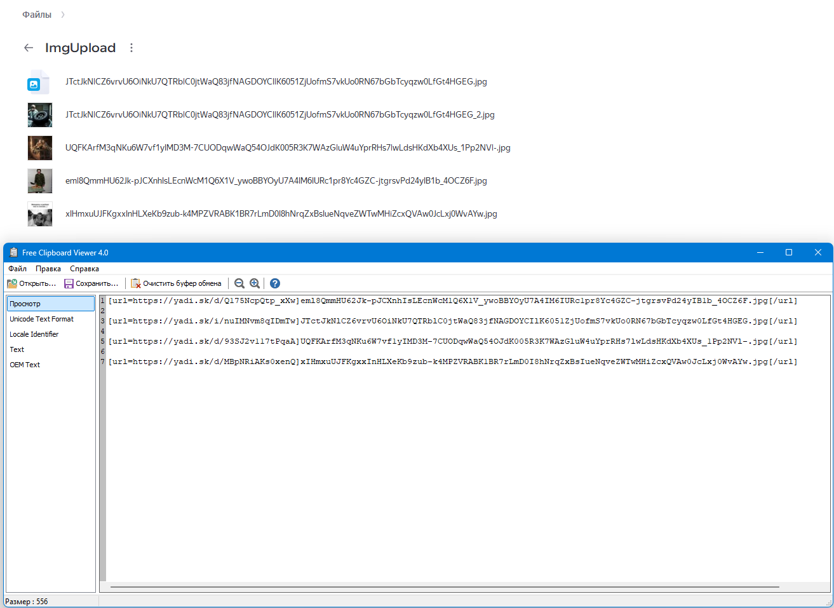Screen dimensions: 834x608
Task: Select file name ending in 1Pp2NVl-.jpg
Action: coord(288,148)
